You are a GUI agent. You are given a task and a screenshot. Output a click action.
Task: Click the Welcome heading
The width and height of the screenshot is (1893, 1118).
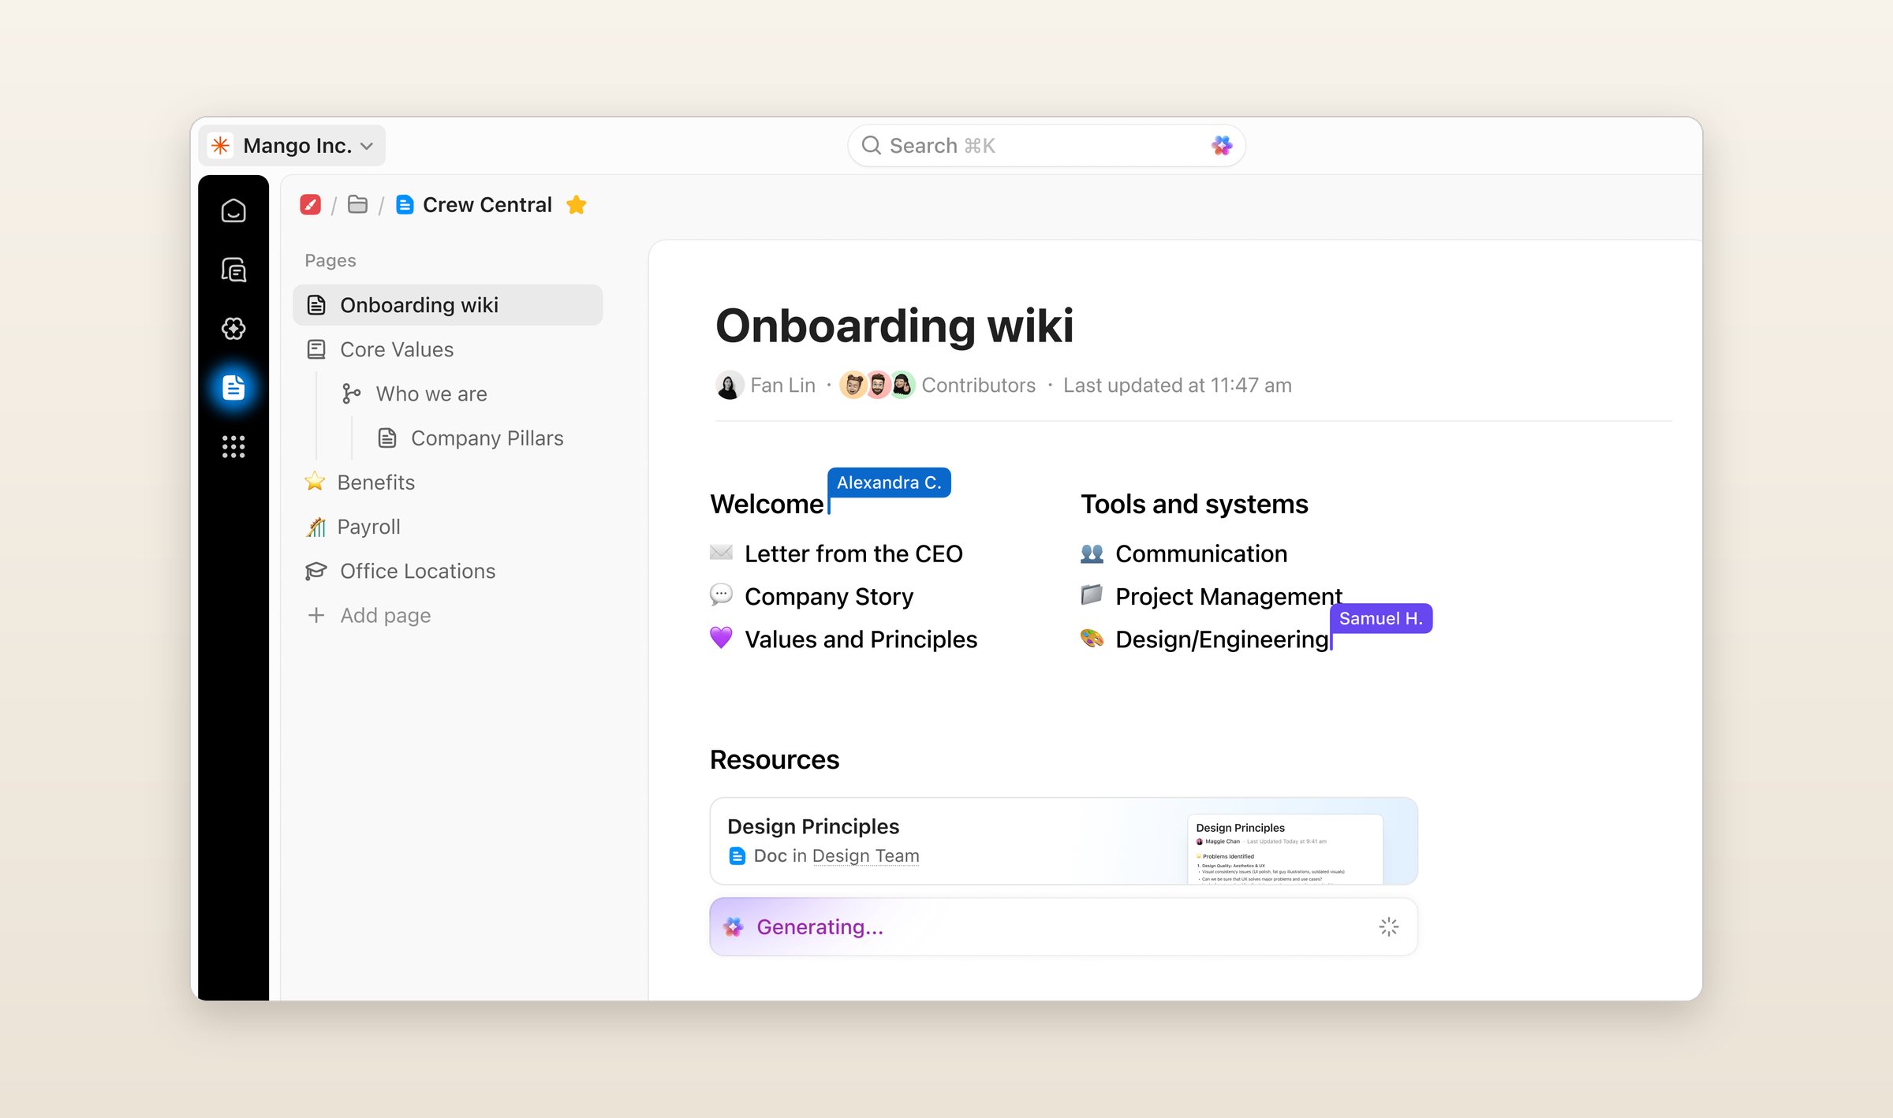[767, 504]
